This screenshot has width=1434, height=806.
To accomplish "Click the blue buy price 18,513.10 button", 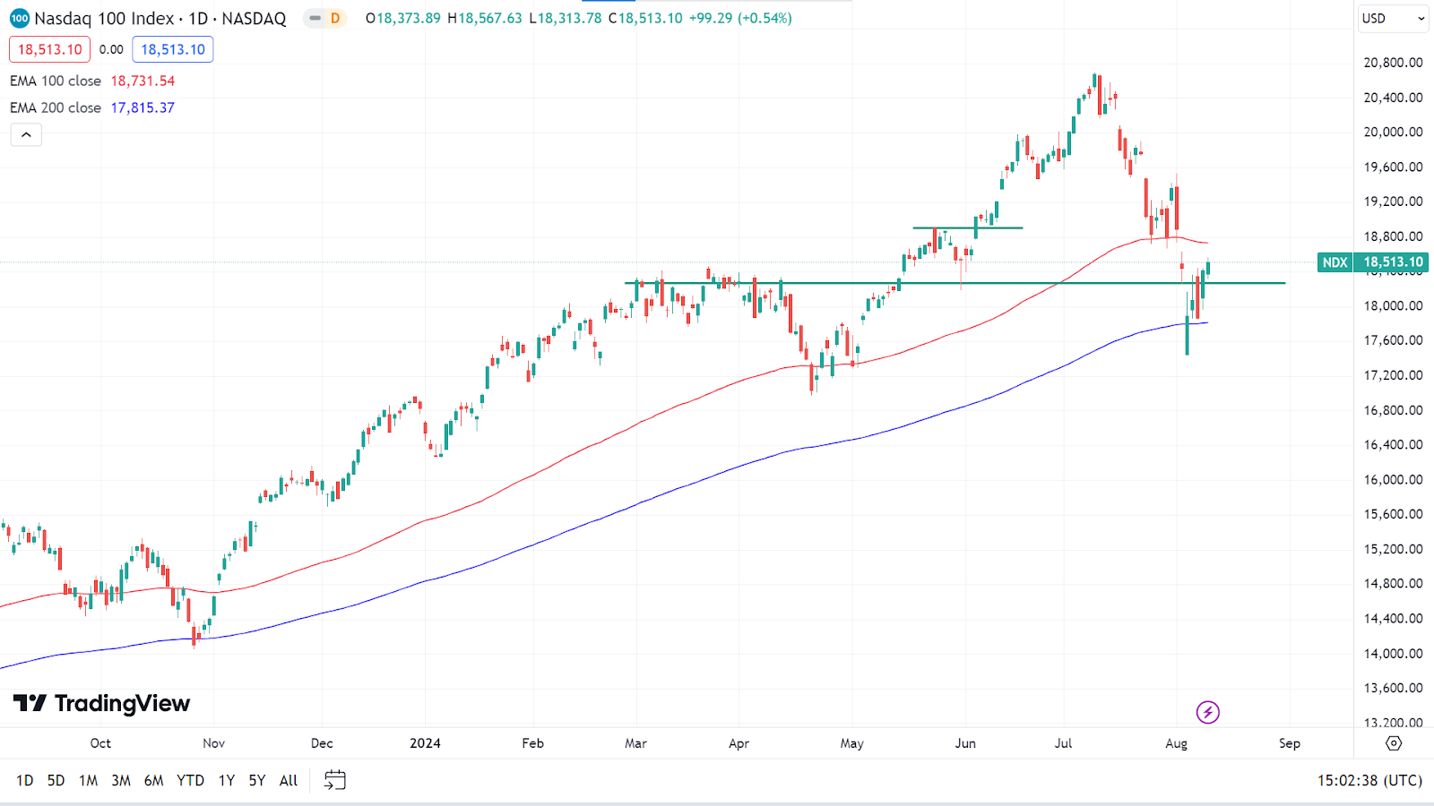I will click(173, 49).
